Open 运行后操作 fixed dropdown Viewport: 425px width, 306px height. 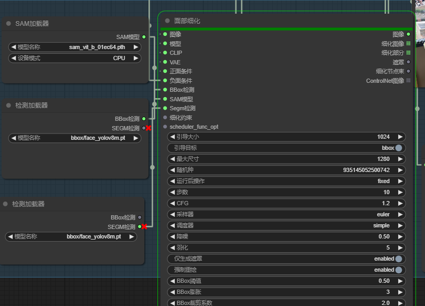point(286,181)
